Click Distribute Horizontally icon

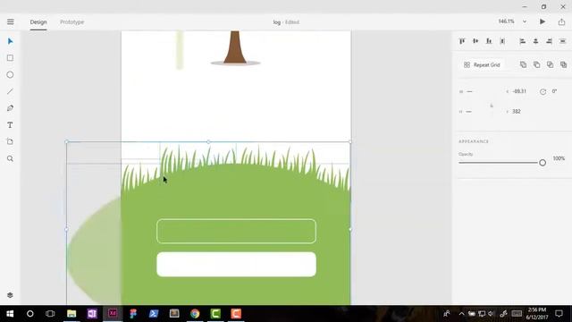click(562, 41)
